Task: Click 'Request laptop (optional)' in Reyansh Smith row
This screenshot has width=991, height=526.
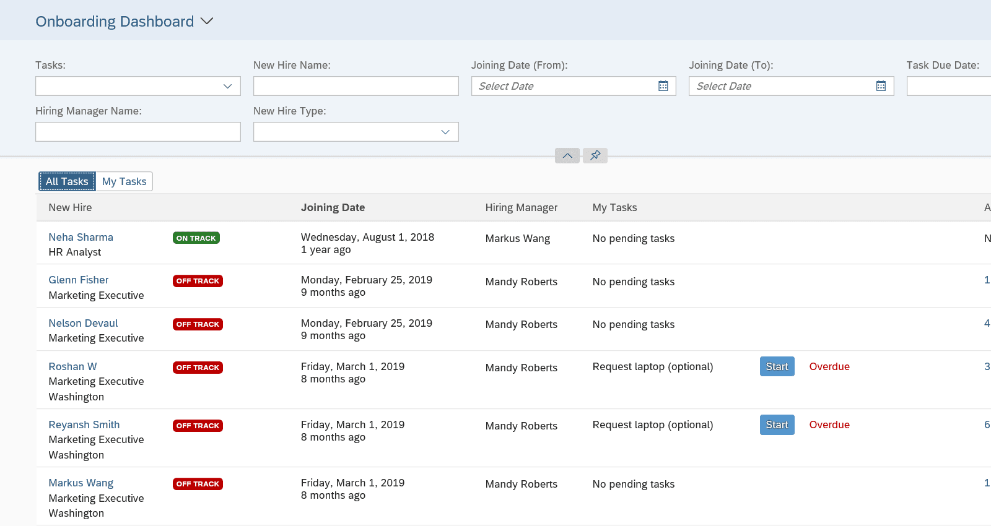Action: click(x=653, y=425)
